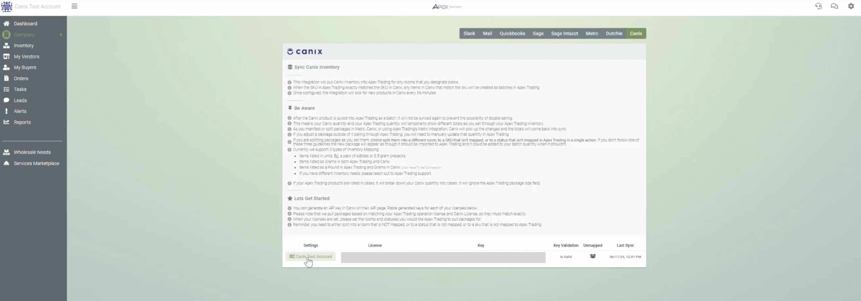
Task: Open Tasks in the sidebar
Action: pos(20,89)
